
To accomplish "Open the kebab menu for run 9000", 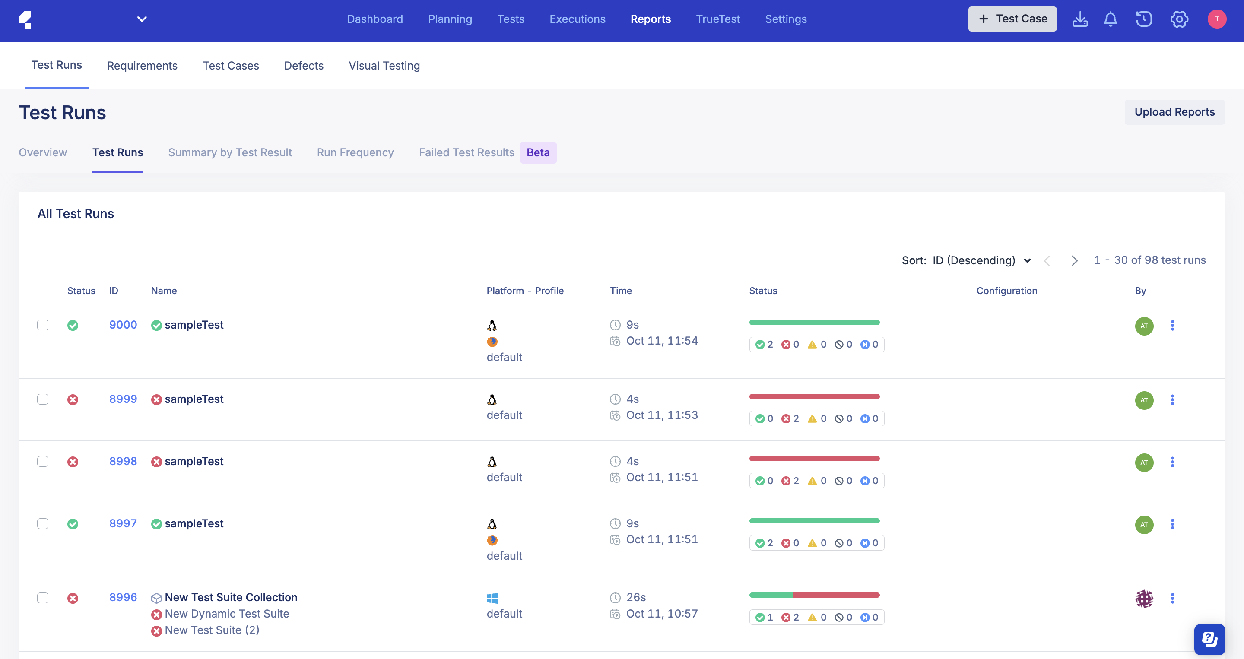I will 1172,325.
